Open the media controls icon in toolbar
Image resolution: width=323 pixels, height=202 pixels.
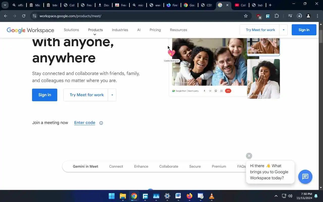click(290, 16)
